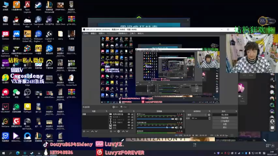
Task: Launch Logitech G HUB from desktop
Action: (x=49, y=36)
